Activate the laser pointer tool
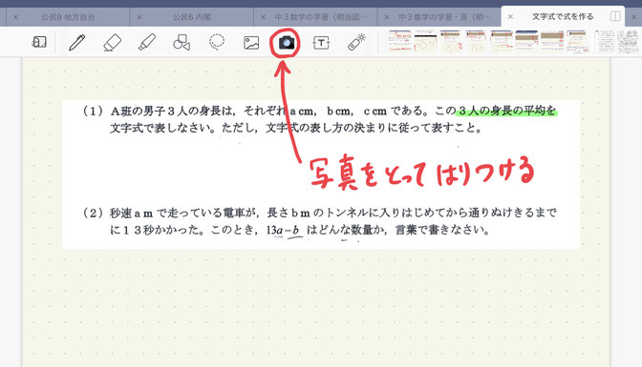The image size is (642, 367). pos(356,42)
